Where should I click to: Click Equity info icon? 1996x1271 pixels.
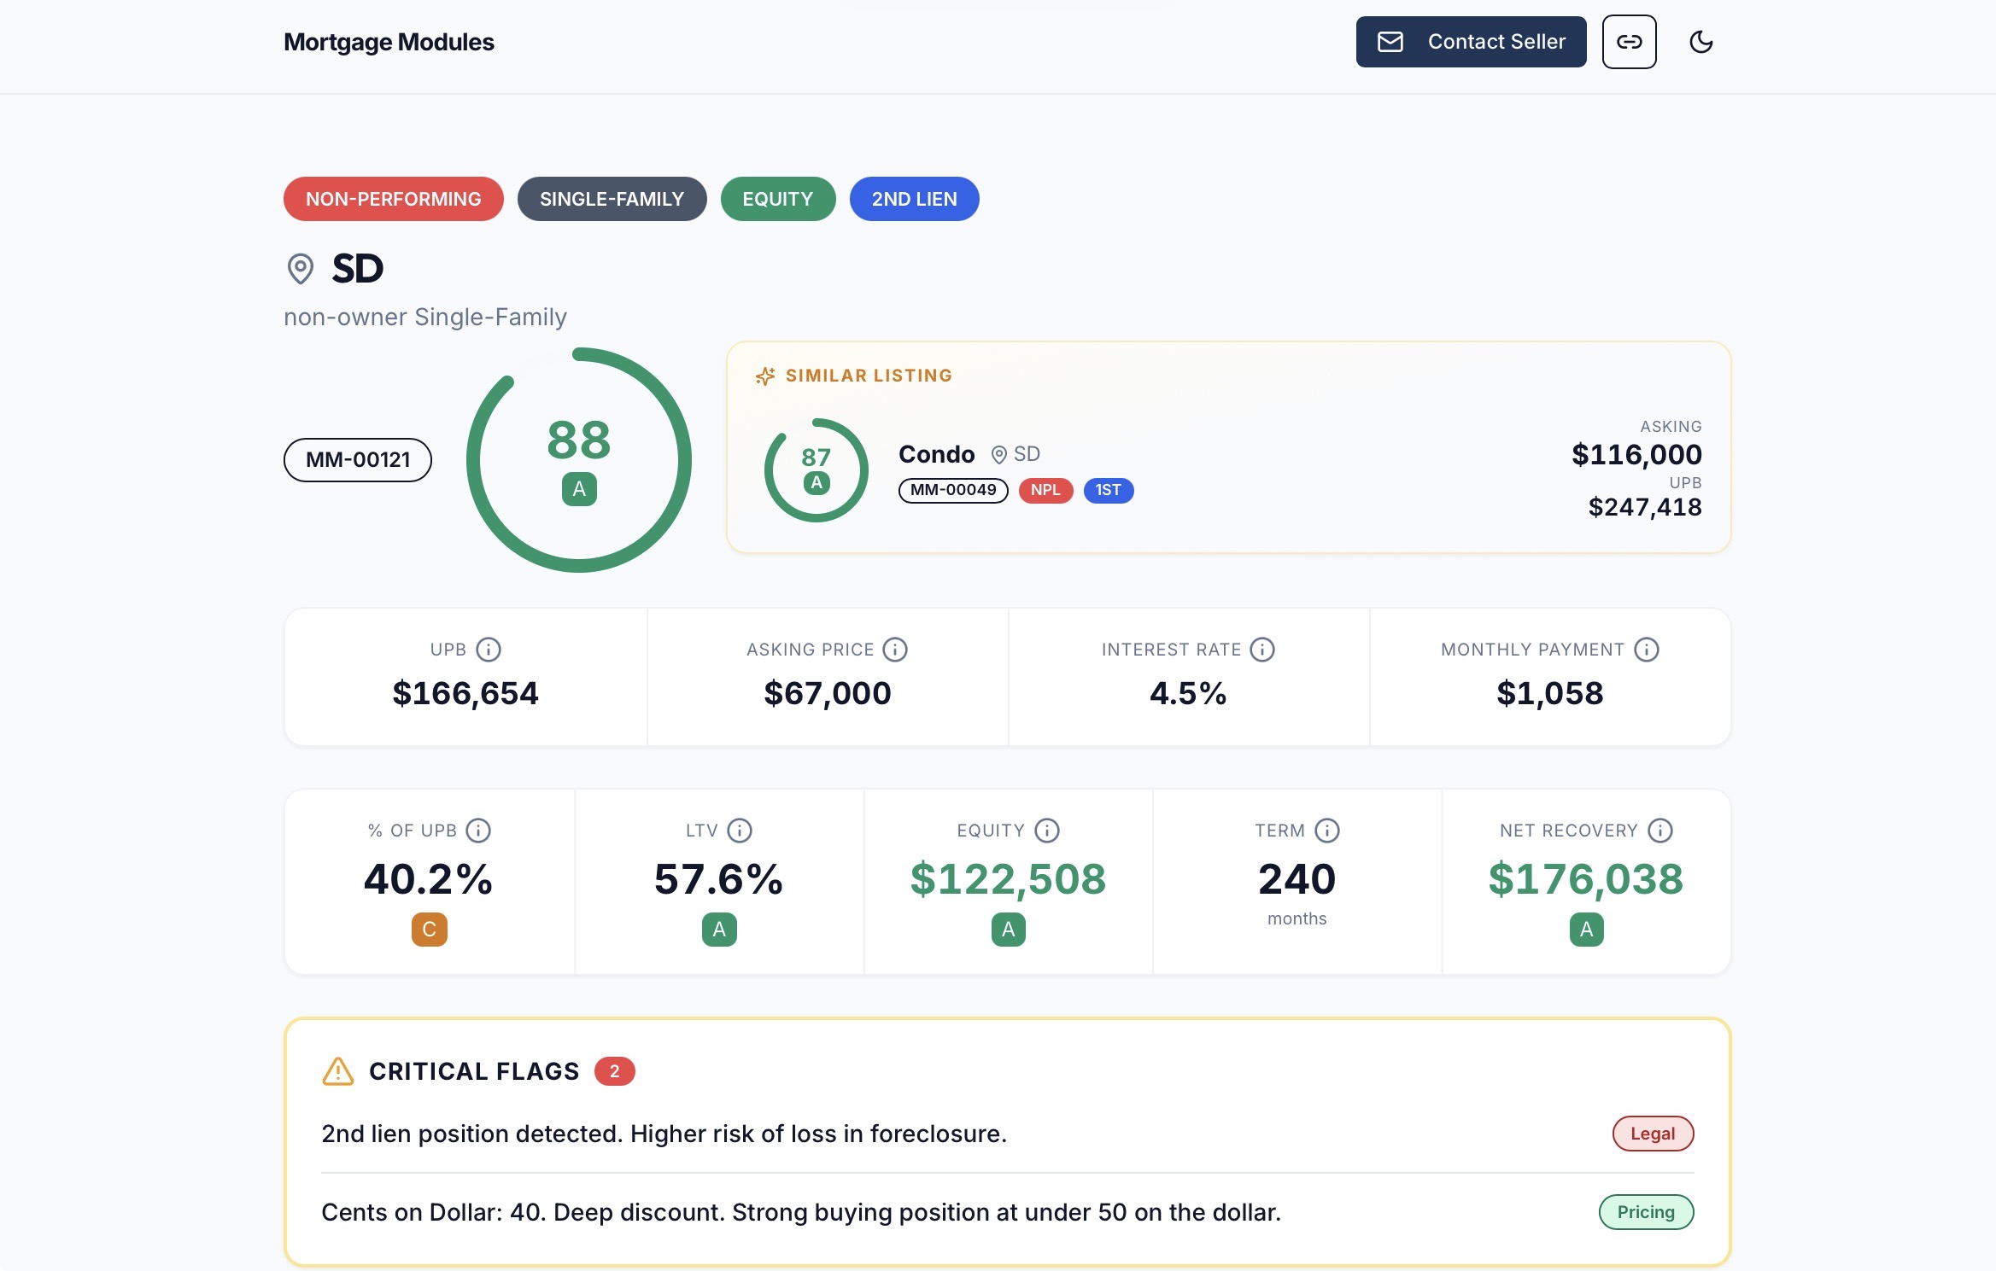(x=1047, y=831)
